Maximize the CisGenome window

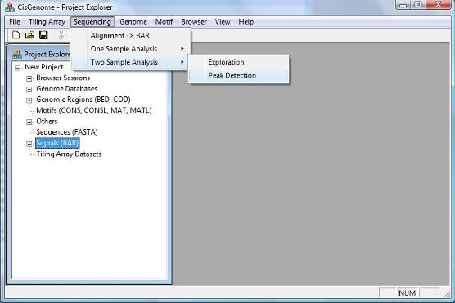[418, 5]
